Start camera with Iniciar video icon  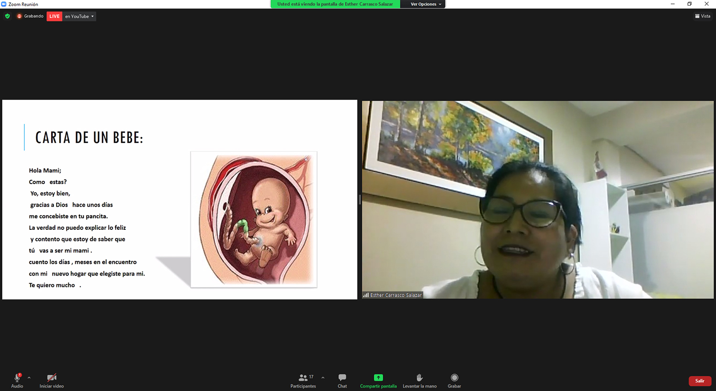tap(52, 378)
